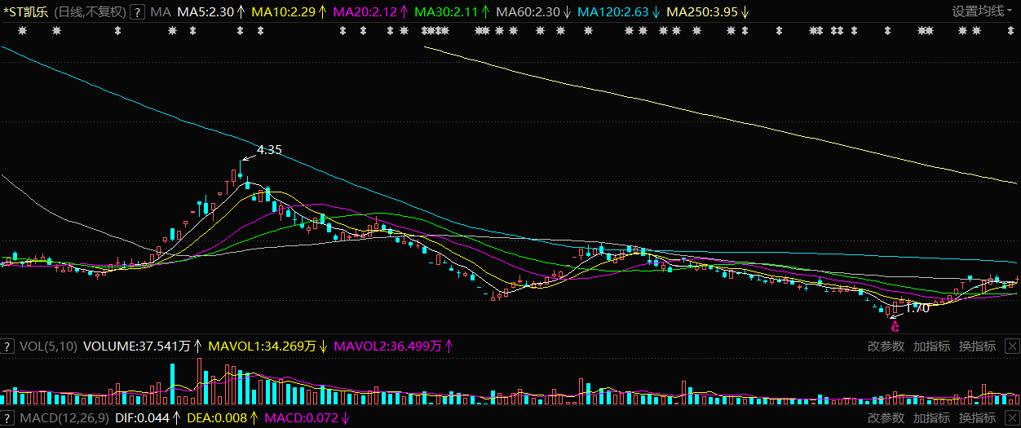The width and height of the screenshot is (1021, 428).
Task: Select the MA60:2.30 readout
Action: 528,11
